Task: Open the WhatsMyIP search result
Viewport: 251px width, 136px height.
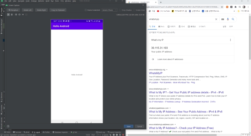Action: [156, 73]
